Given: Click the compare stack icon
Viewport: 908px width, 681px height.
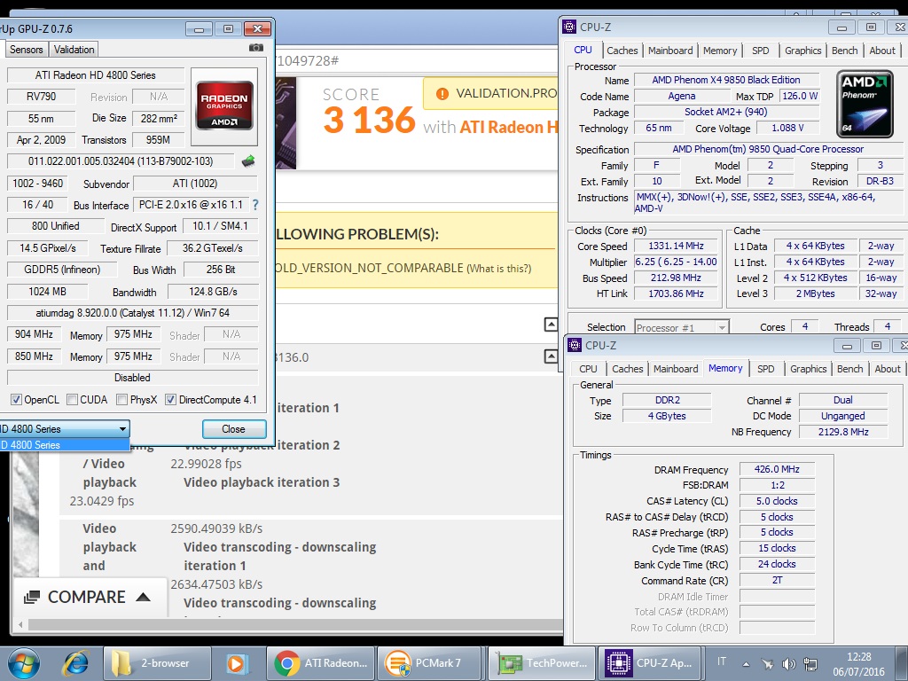Looking at the screenshot, I should click(x=32, y=597).
